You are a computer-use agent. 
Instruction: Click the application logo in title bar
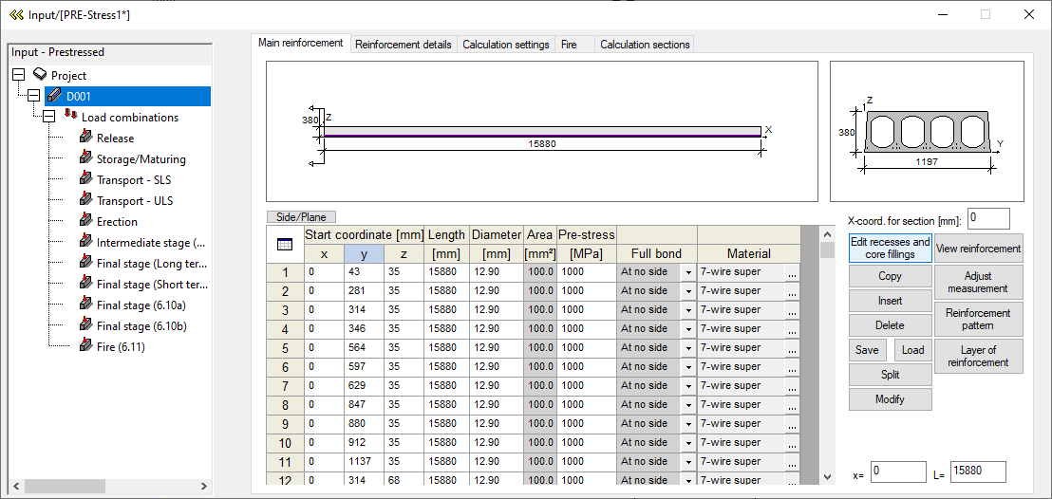[17, 14]
